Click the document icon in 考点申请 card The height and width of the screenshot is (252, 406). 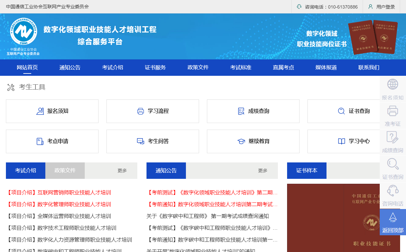(40, 141)
